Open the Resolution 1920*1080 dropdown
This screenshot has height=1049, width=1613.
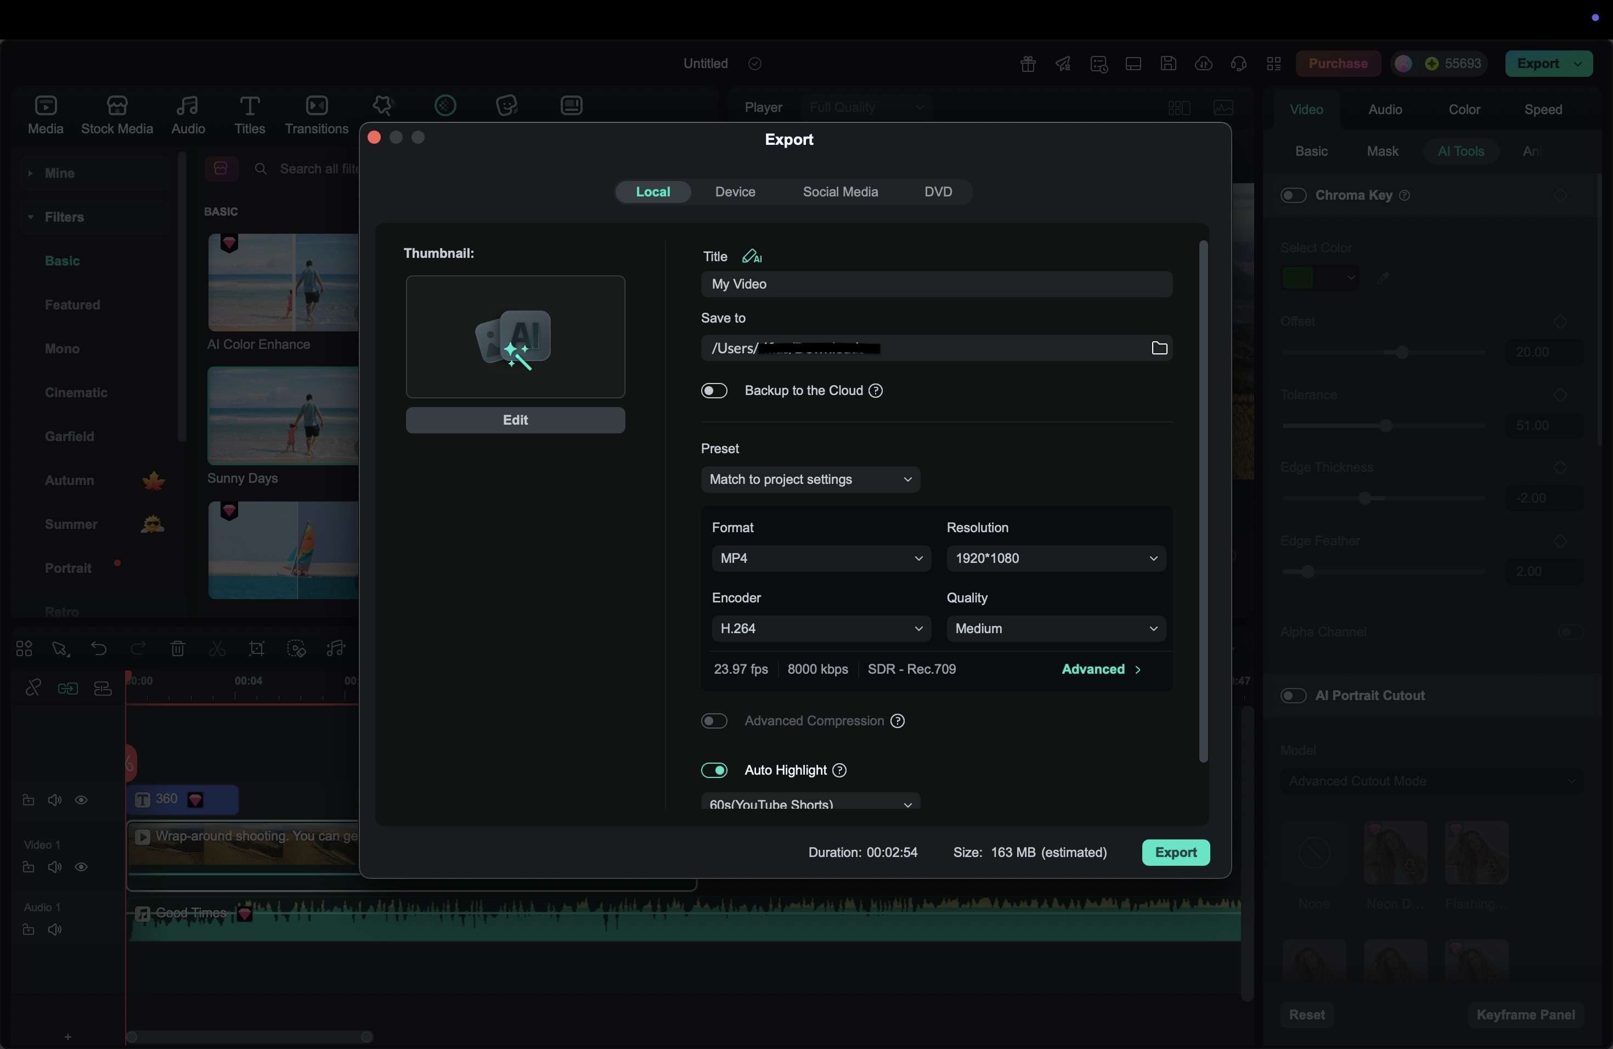coord(1056,559)
